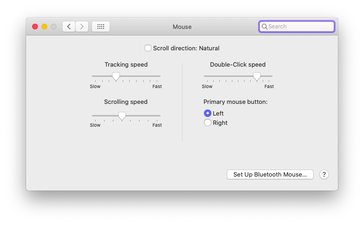Click the Scrolling speed slider thumb

(122, 116)
